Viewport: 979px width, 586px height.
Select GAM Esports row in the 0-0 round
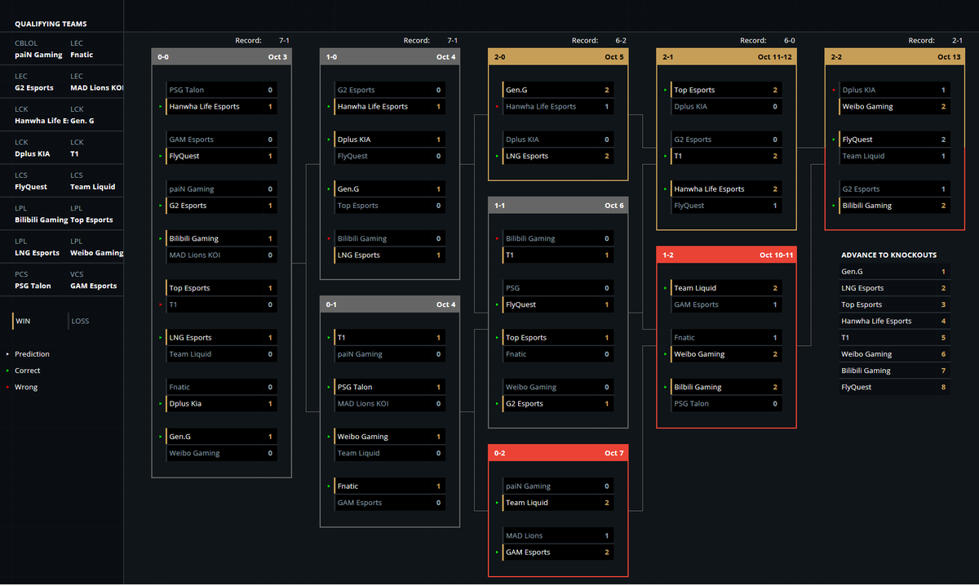220,140
